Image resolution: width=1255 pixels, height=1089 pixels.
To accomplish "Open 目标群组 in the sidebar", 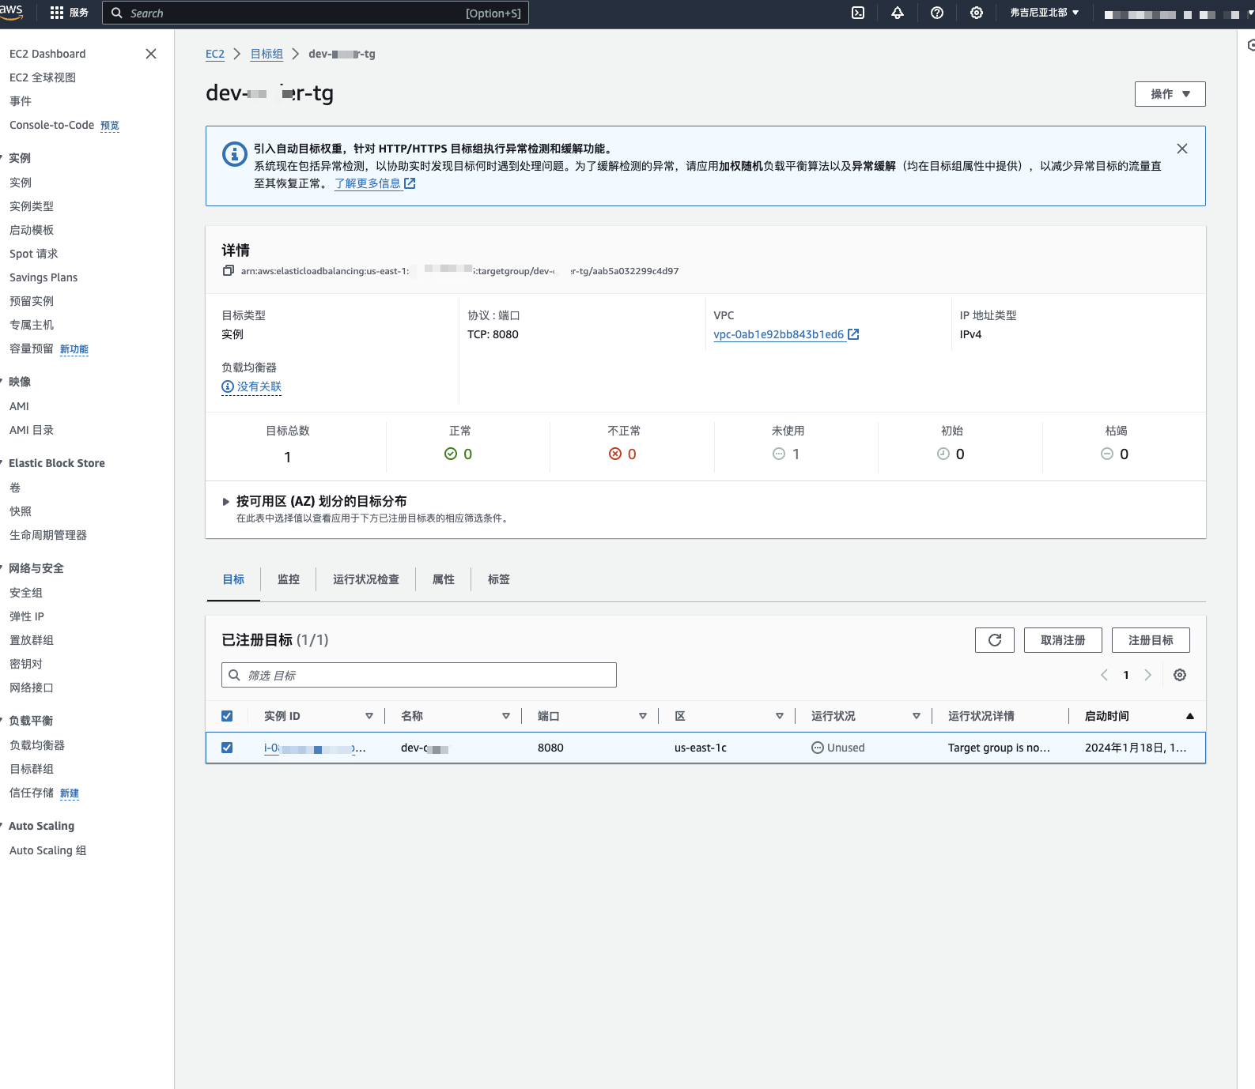I will point(32,769).
